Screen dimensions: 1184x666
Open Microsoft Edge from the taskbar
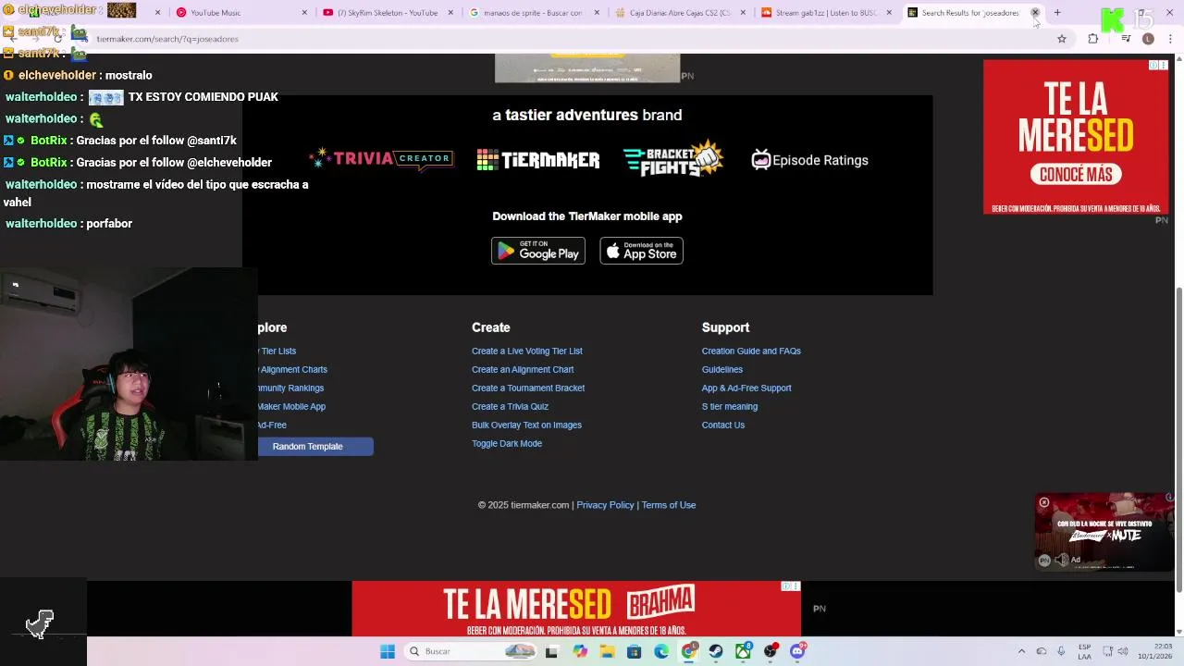click(661, 651)
